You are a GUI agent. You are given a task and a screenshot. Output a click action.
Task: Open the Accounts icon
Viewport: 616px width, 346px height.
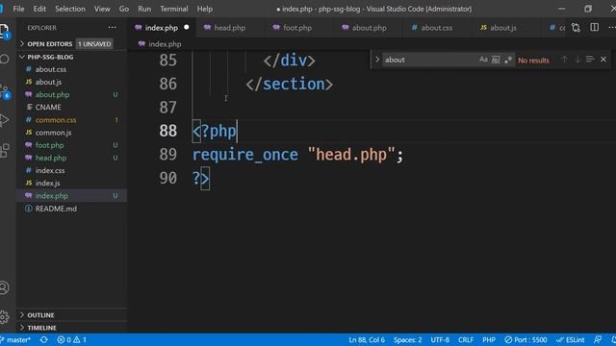pos(4,287)
